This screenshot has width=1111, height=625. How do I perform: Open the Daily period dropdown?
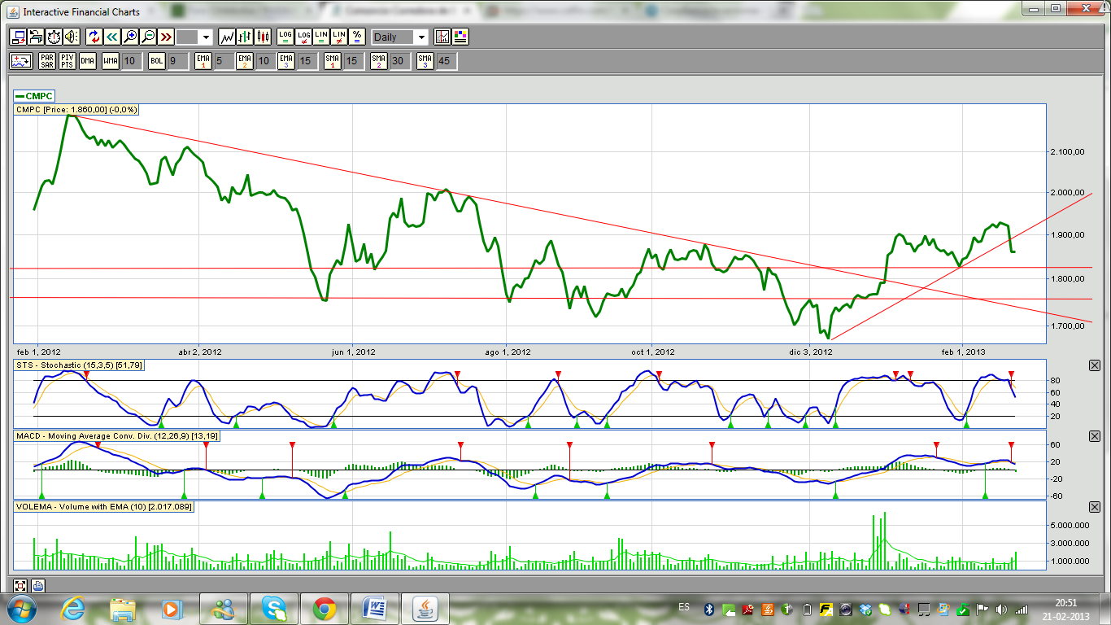(399, 37)
